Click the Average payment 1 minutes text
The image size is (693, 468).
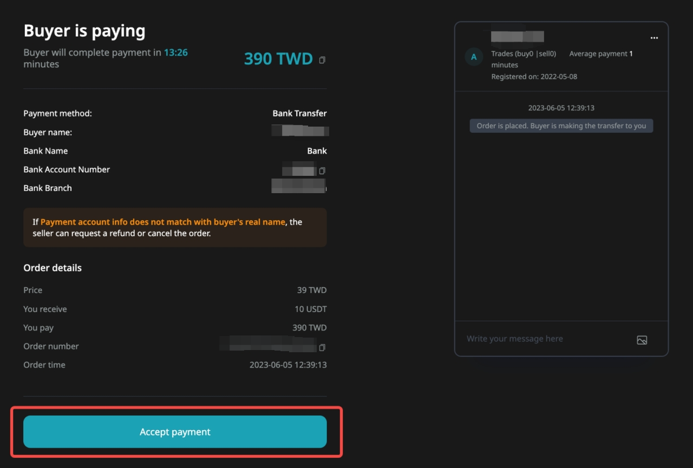tap(562, 59)
